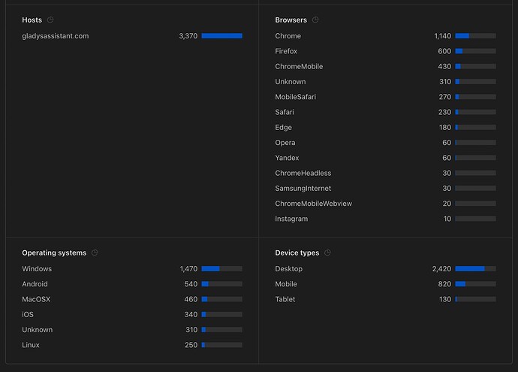Choose Linux in Operating systems list
Viewport: 518px width, 372px height.
tap(31, 345)
